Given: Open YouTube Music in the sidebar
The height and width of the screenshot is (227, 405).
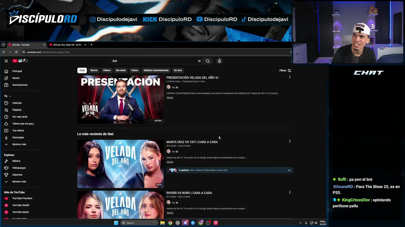Looking at the screenshot, I should pyautogui.click(x=21, y=212).
